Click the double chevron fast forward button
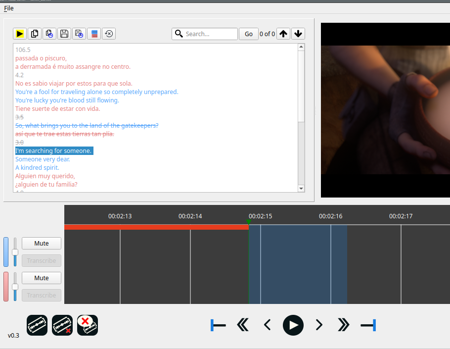This screenshot has width=450, height=349. 343,325
